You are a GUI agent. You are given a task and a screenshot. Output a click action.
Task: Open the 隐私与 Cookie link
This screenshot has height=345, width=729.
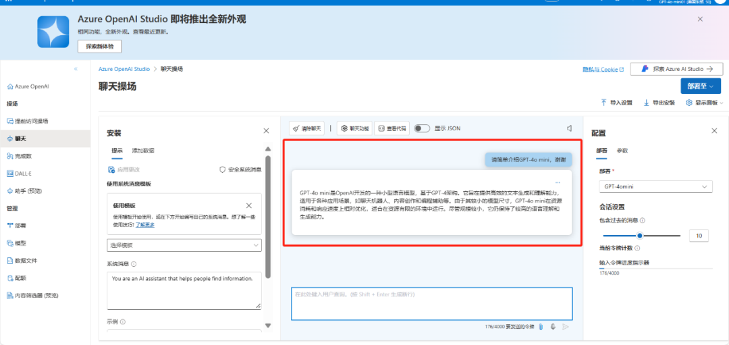click(x=599, y=70)
